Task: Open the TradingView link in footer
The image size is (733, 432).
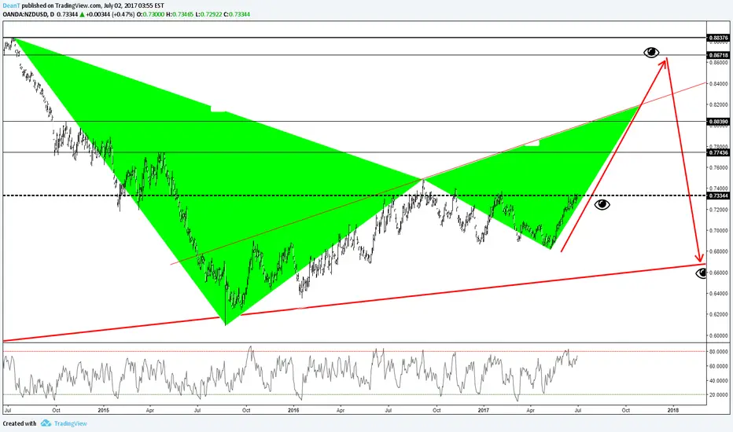Action: [70, 423]
